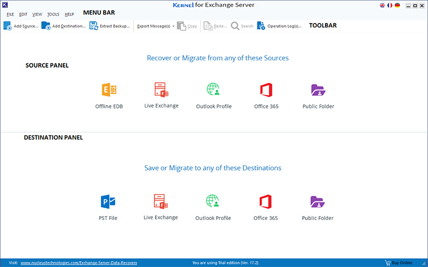Click the Add Source toolbar icon
The height and width of the screenshot is (267, 428).
point(7,26)
